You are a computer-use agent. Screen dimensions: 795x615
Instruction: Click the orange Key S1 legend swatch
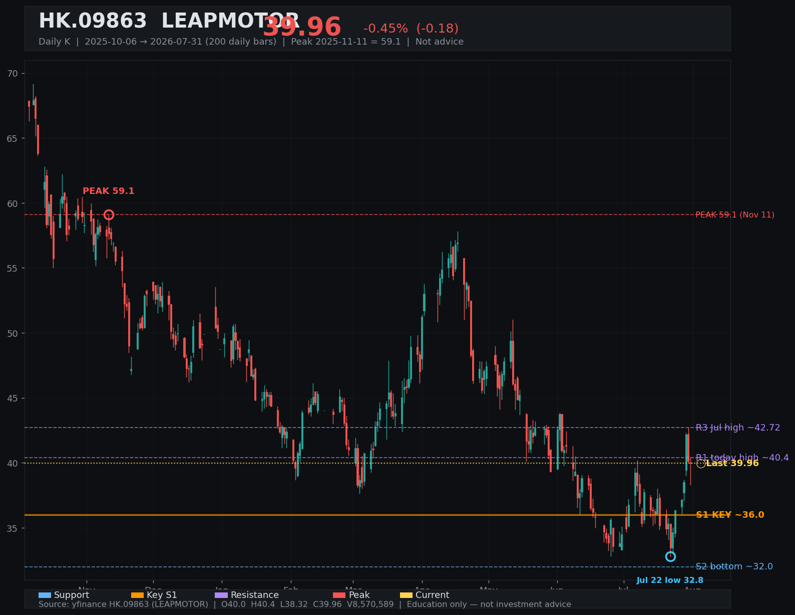coord(137,595)
